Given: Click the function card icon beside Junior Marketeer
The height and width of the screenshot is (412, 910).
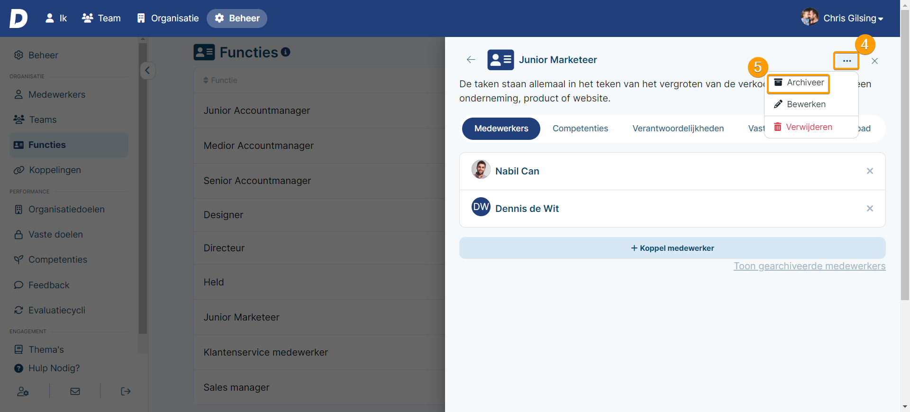Looking at the screenshot, I should [x=500, y=60].
